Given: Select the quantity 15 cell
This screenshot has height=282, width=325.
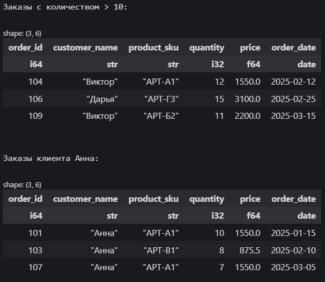Looking at the screenshot, I should click(x=219, y=99).
